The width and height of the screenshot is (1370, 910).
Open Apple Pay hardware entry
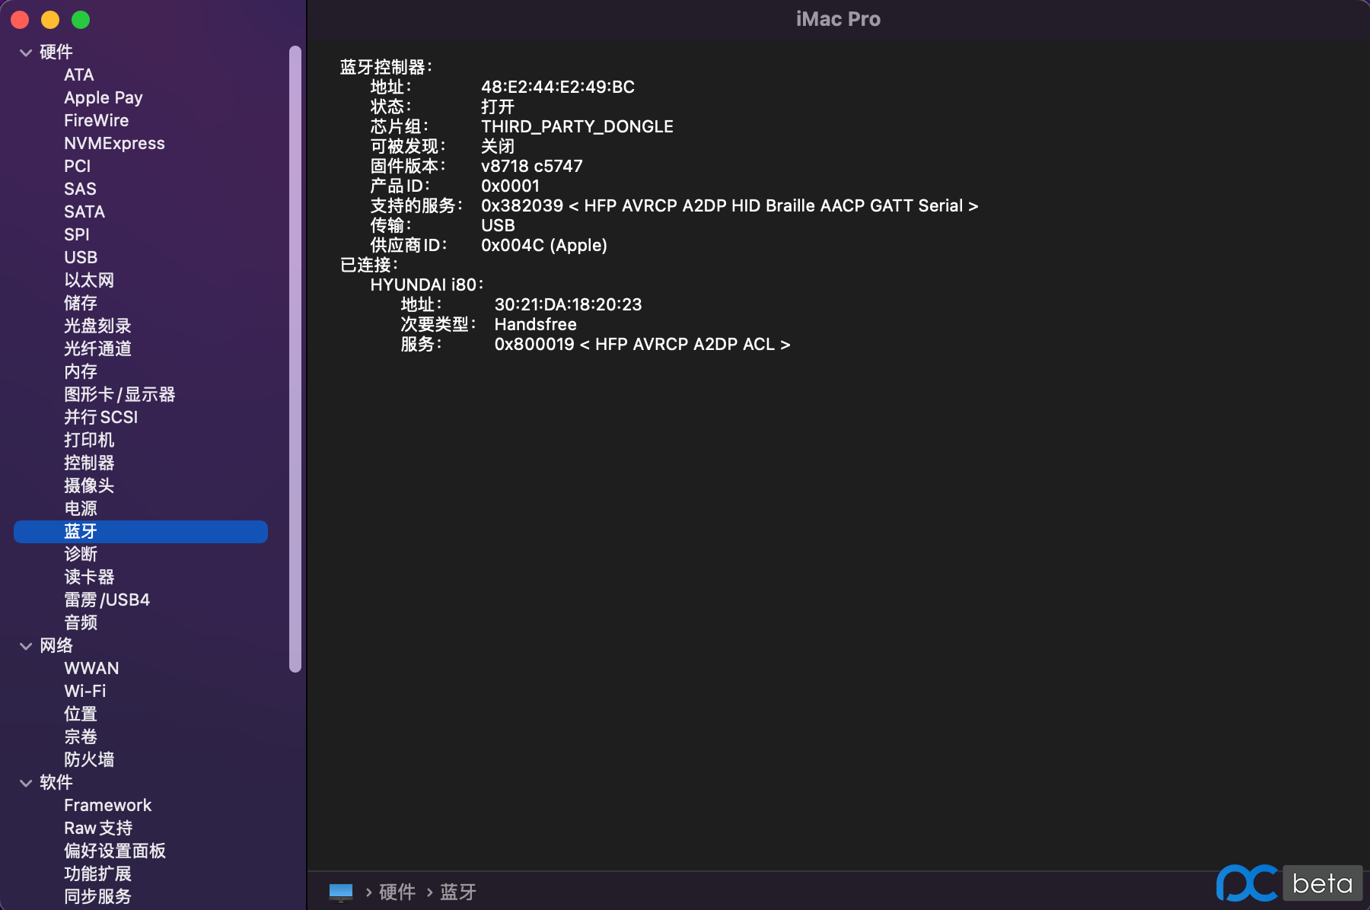point(104,97)
